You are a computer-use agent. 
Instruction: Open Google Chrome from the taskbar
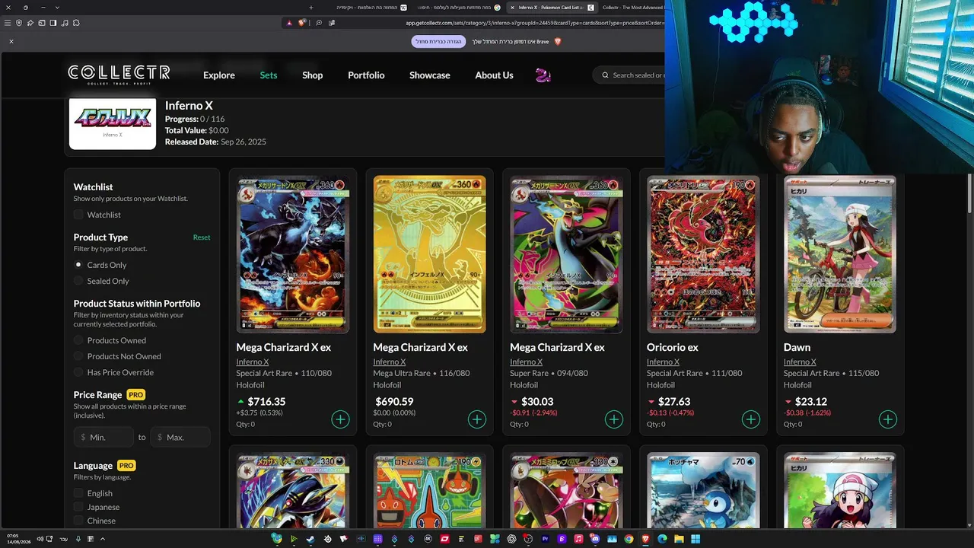(629, 539)
